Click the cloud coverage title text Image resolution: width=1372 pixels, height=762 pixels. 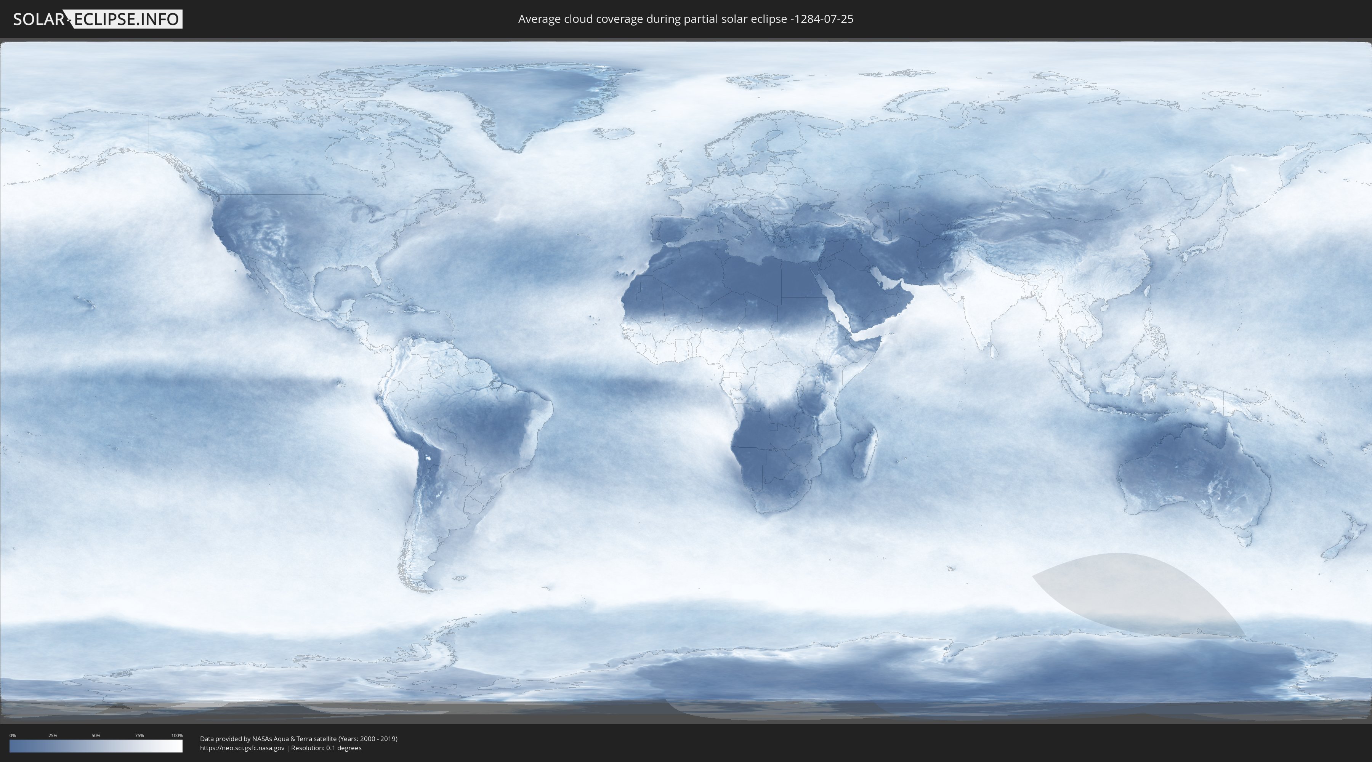point(686,19)
